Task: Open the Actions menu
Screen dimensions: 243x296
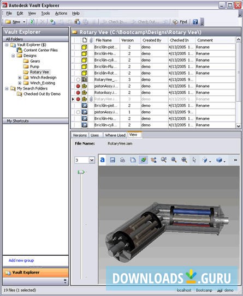Action: click(61, 13)
